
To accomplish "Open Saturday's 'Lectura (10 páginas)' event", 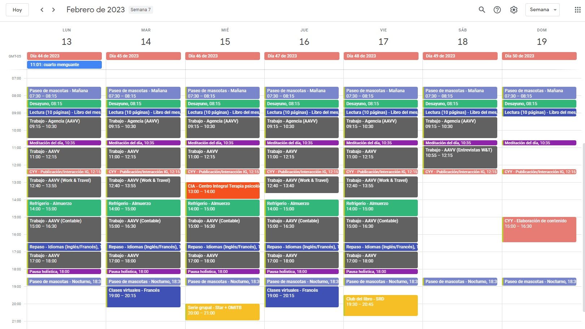I will [x=460, y=112].
